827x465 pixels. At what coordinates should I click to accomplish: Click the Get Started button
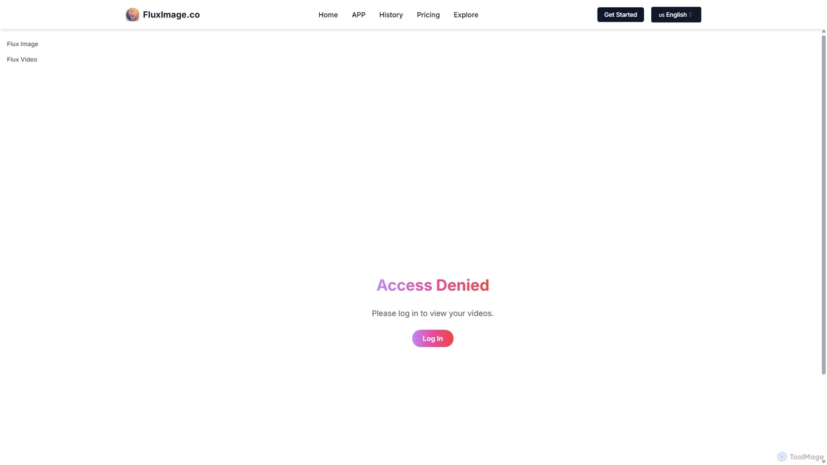pyautogui.click(x=620, y=15)
